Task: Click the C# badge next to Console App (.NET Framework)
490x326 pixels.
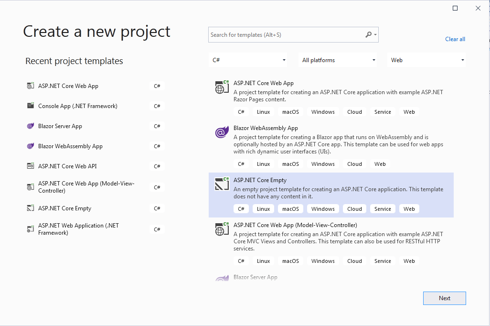Action: pyautogui.click(x=157, y=106)
